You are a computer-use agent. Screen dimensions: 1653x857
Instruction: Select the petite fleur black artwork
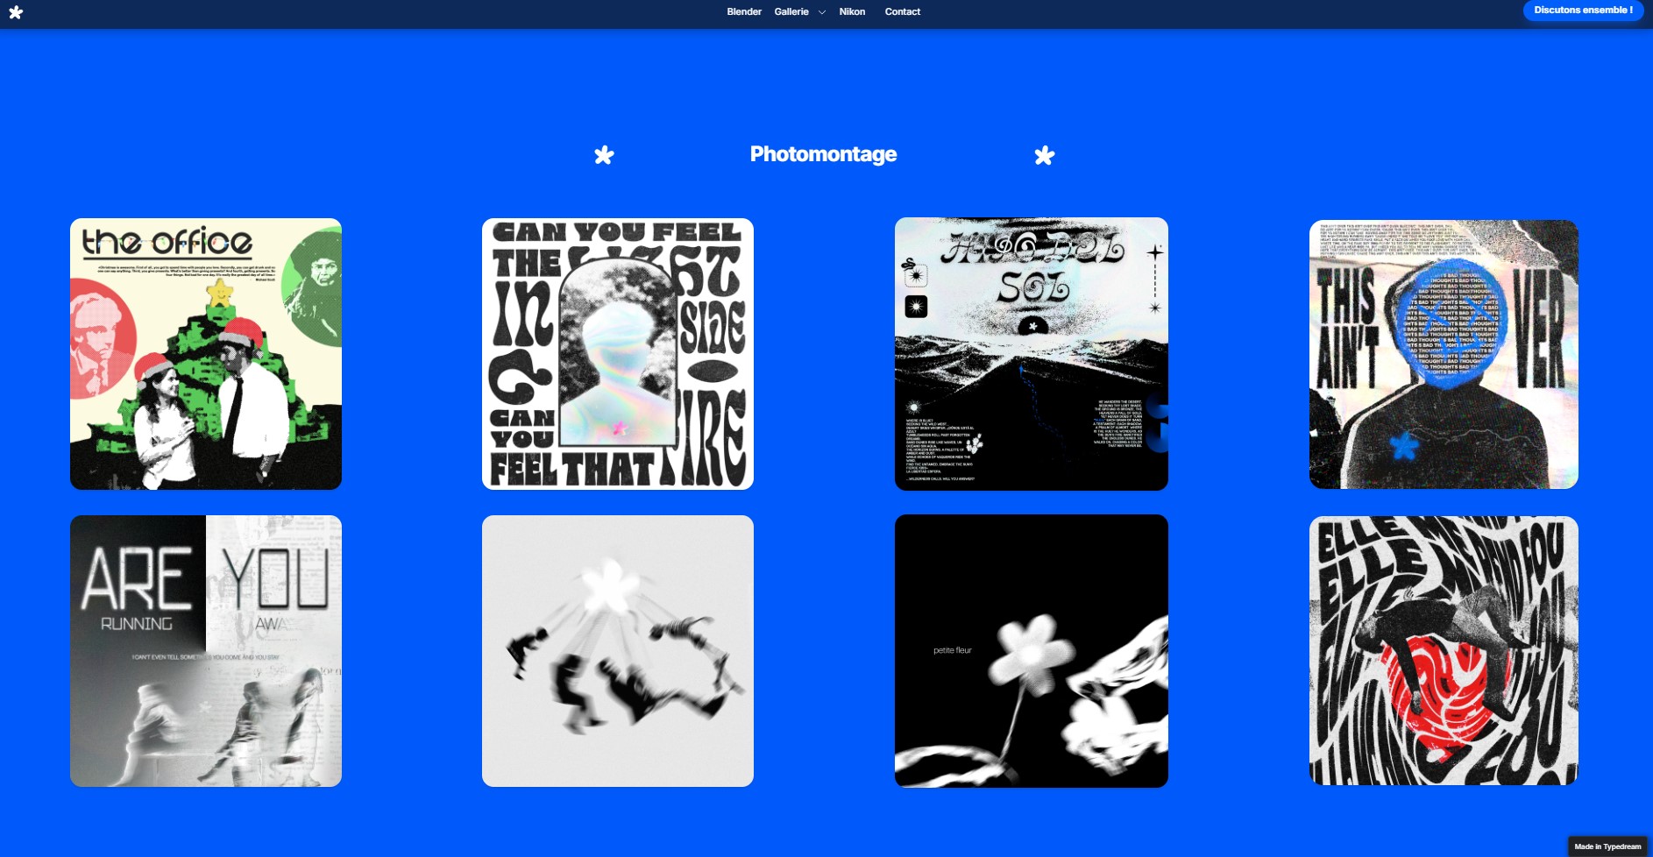[1031, 651]
